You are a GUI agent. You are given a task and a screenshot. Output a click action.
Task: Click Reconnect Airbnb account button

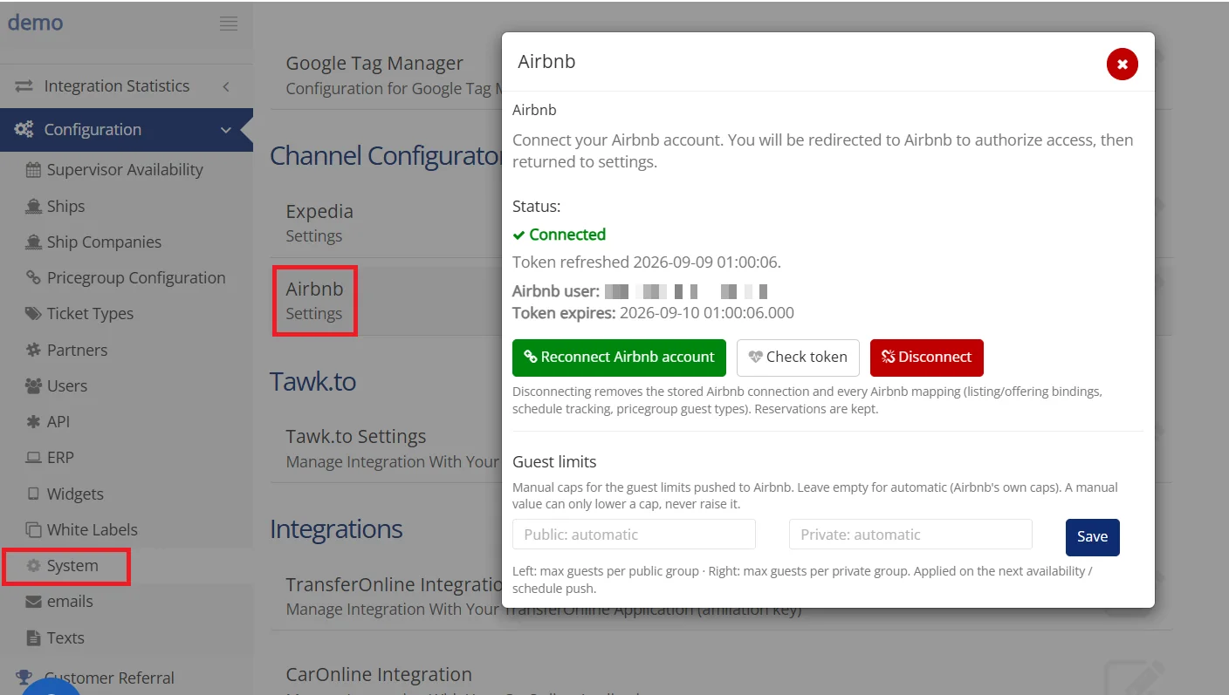coord(619,358)
